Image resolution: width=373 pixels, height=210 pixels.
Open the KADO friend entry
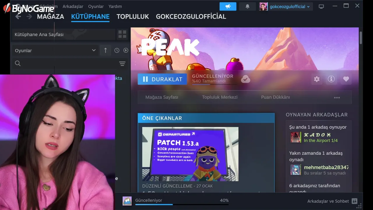coord(319,137)
